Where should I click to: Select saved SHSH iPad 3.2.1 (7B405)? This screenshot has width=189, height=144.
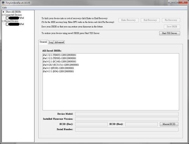[59, 55]
